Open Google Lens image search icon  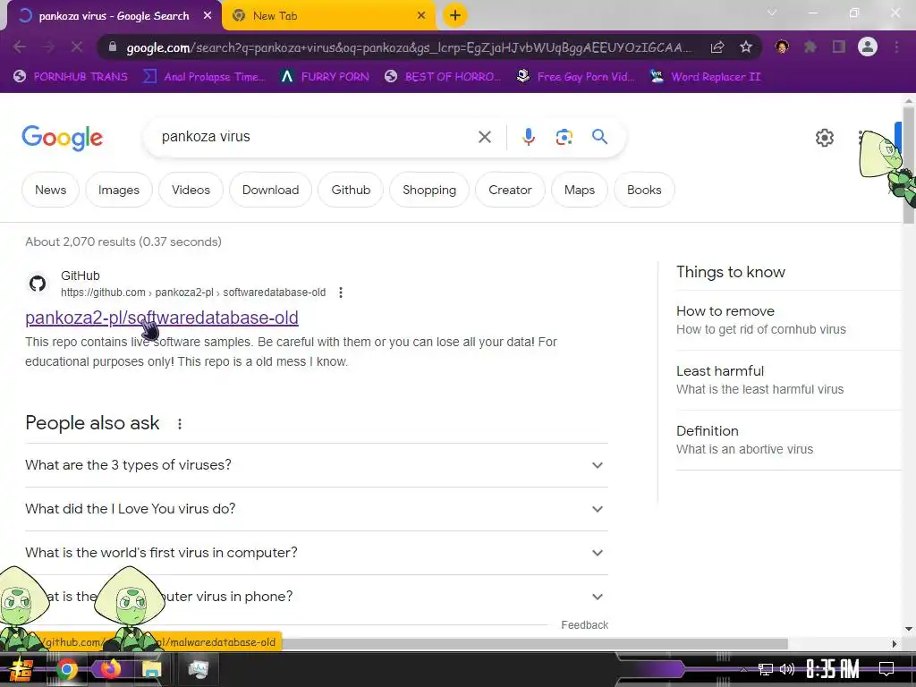[x=564, y=137]
